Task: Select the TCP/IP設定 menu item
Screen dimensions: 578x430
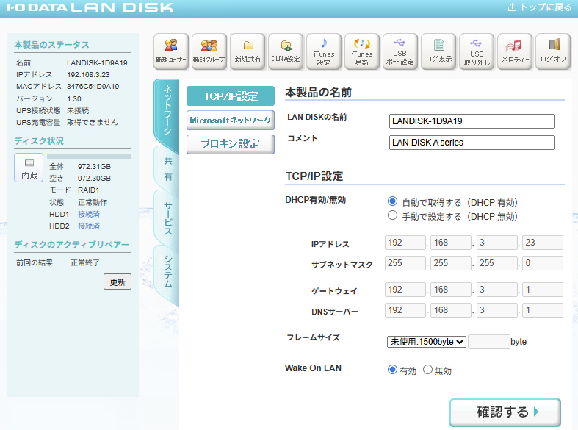Action: [231, 96]
